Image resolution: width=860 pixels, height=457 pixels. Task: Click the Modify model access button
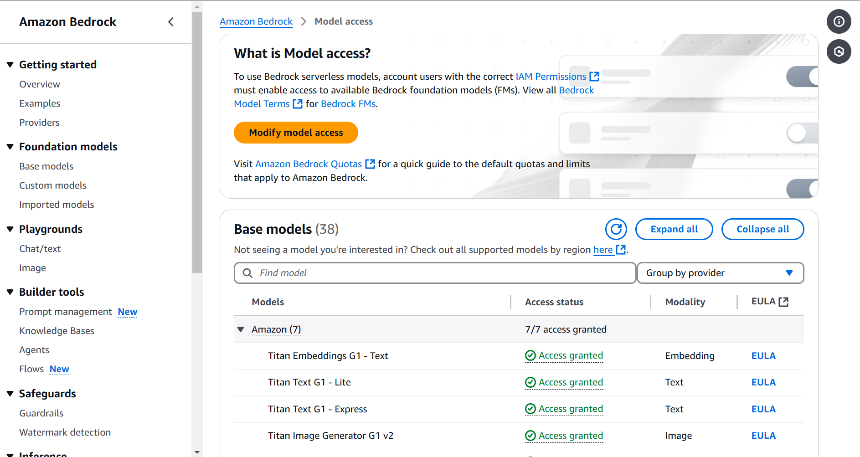[296, 133]
